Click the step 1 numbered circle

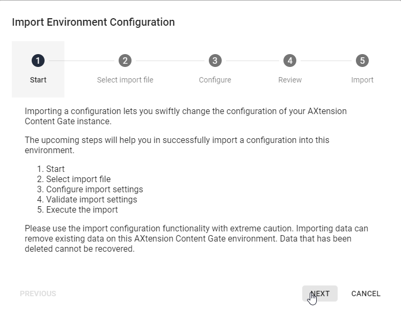38,61
